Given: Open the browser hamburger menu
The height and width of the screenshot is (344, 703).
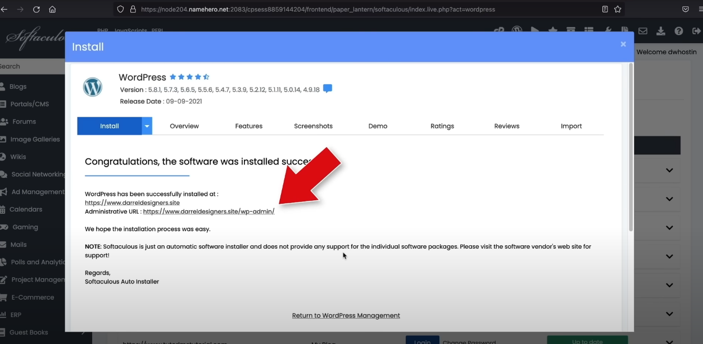Looking at the screenshot, I should coord(700,10).
